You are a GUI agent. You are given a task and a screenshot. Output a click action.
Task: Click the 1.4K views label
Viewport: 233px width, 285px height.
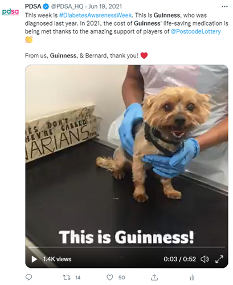tap(57, 259)
